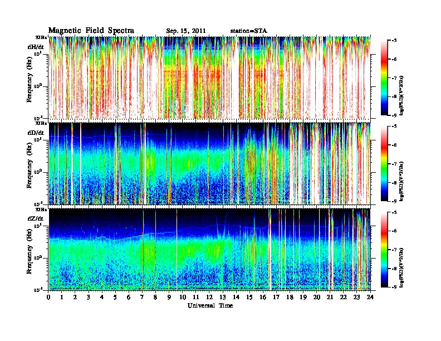
Task: Click the "Magnetic Field Spectra" title
Action: (x=91, y=31)
